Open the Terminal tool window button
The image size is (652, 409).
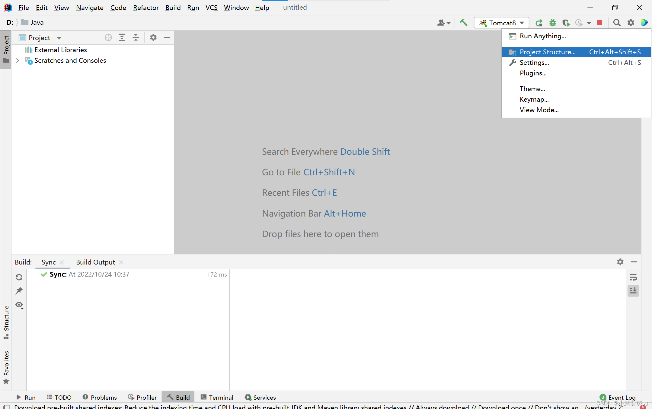pos(217,397)
